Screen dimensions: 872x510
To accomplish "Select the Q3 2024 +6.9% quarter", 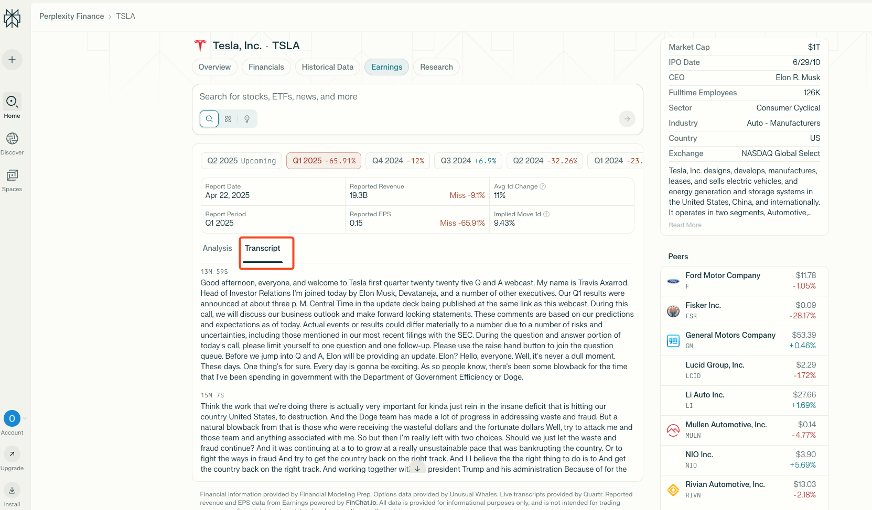I will point(468,161).
